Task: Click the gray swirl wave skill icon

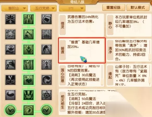Action: pyautogui.click(x=47, y=80)
